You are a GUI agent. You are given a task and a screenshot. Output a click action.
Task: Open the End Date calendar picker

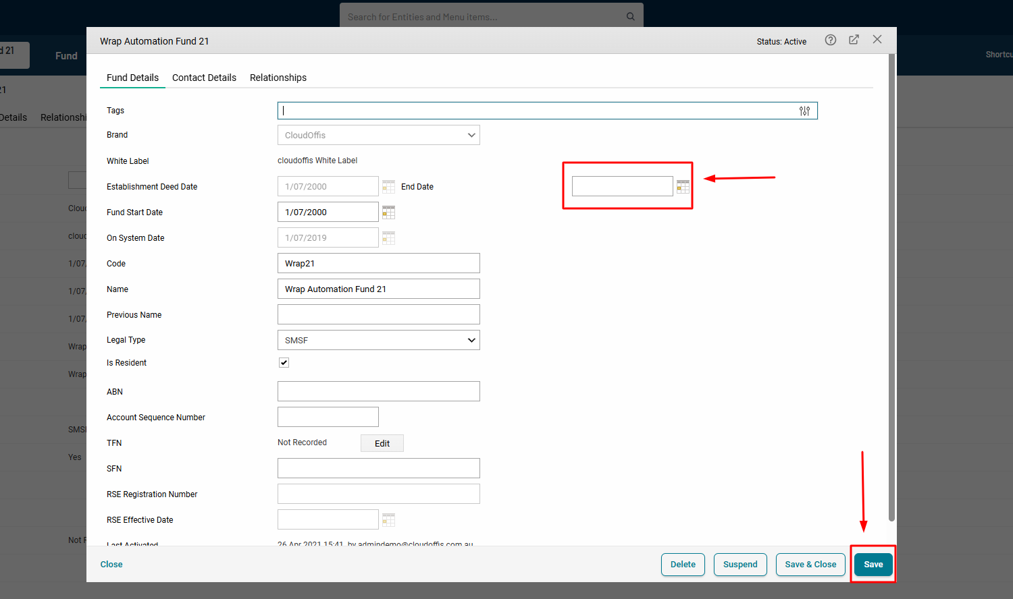(683, 187)
